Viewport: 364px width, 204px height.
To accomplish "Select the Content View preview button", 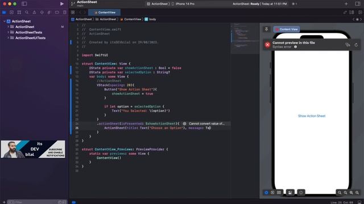I will [x=287, y=29].
